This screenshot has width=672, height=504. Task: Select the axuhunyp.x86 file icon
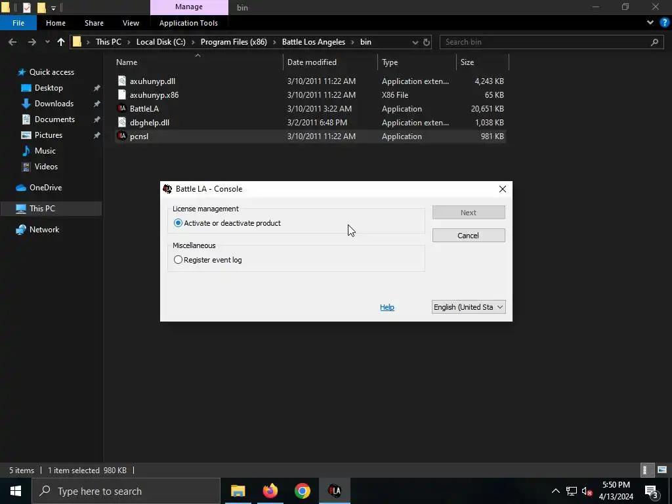[x=122, y=94]
